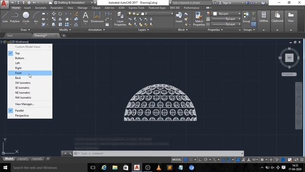
Task: Expand the Layers panel dropdown
Action: (x=143, y=30)
